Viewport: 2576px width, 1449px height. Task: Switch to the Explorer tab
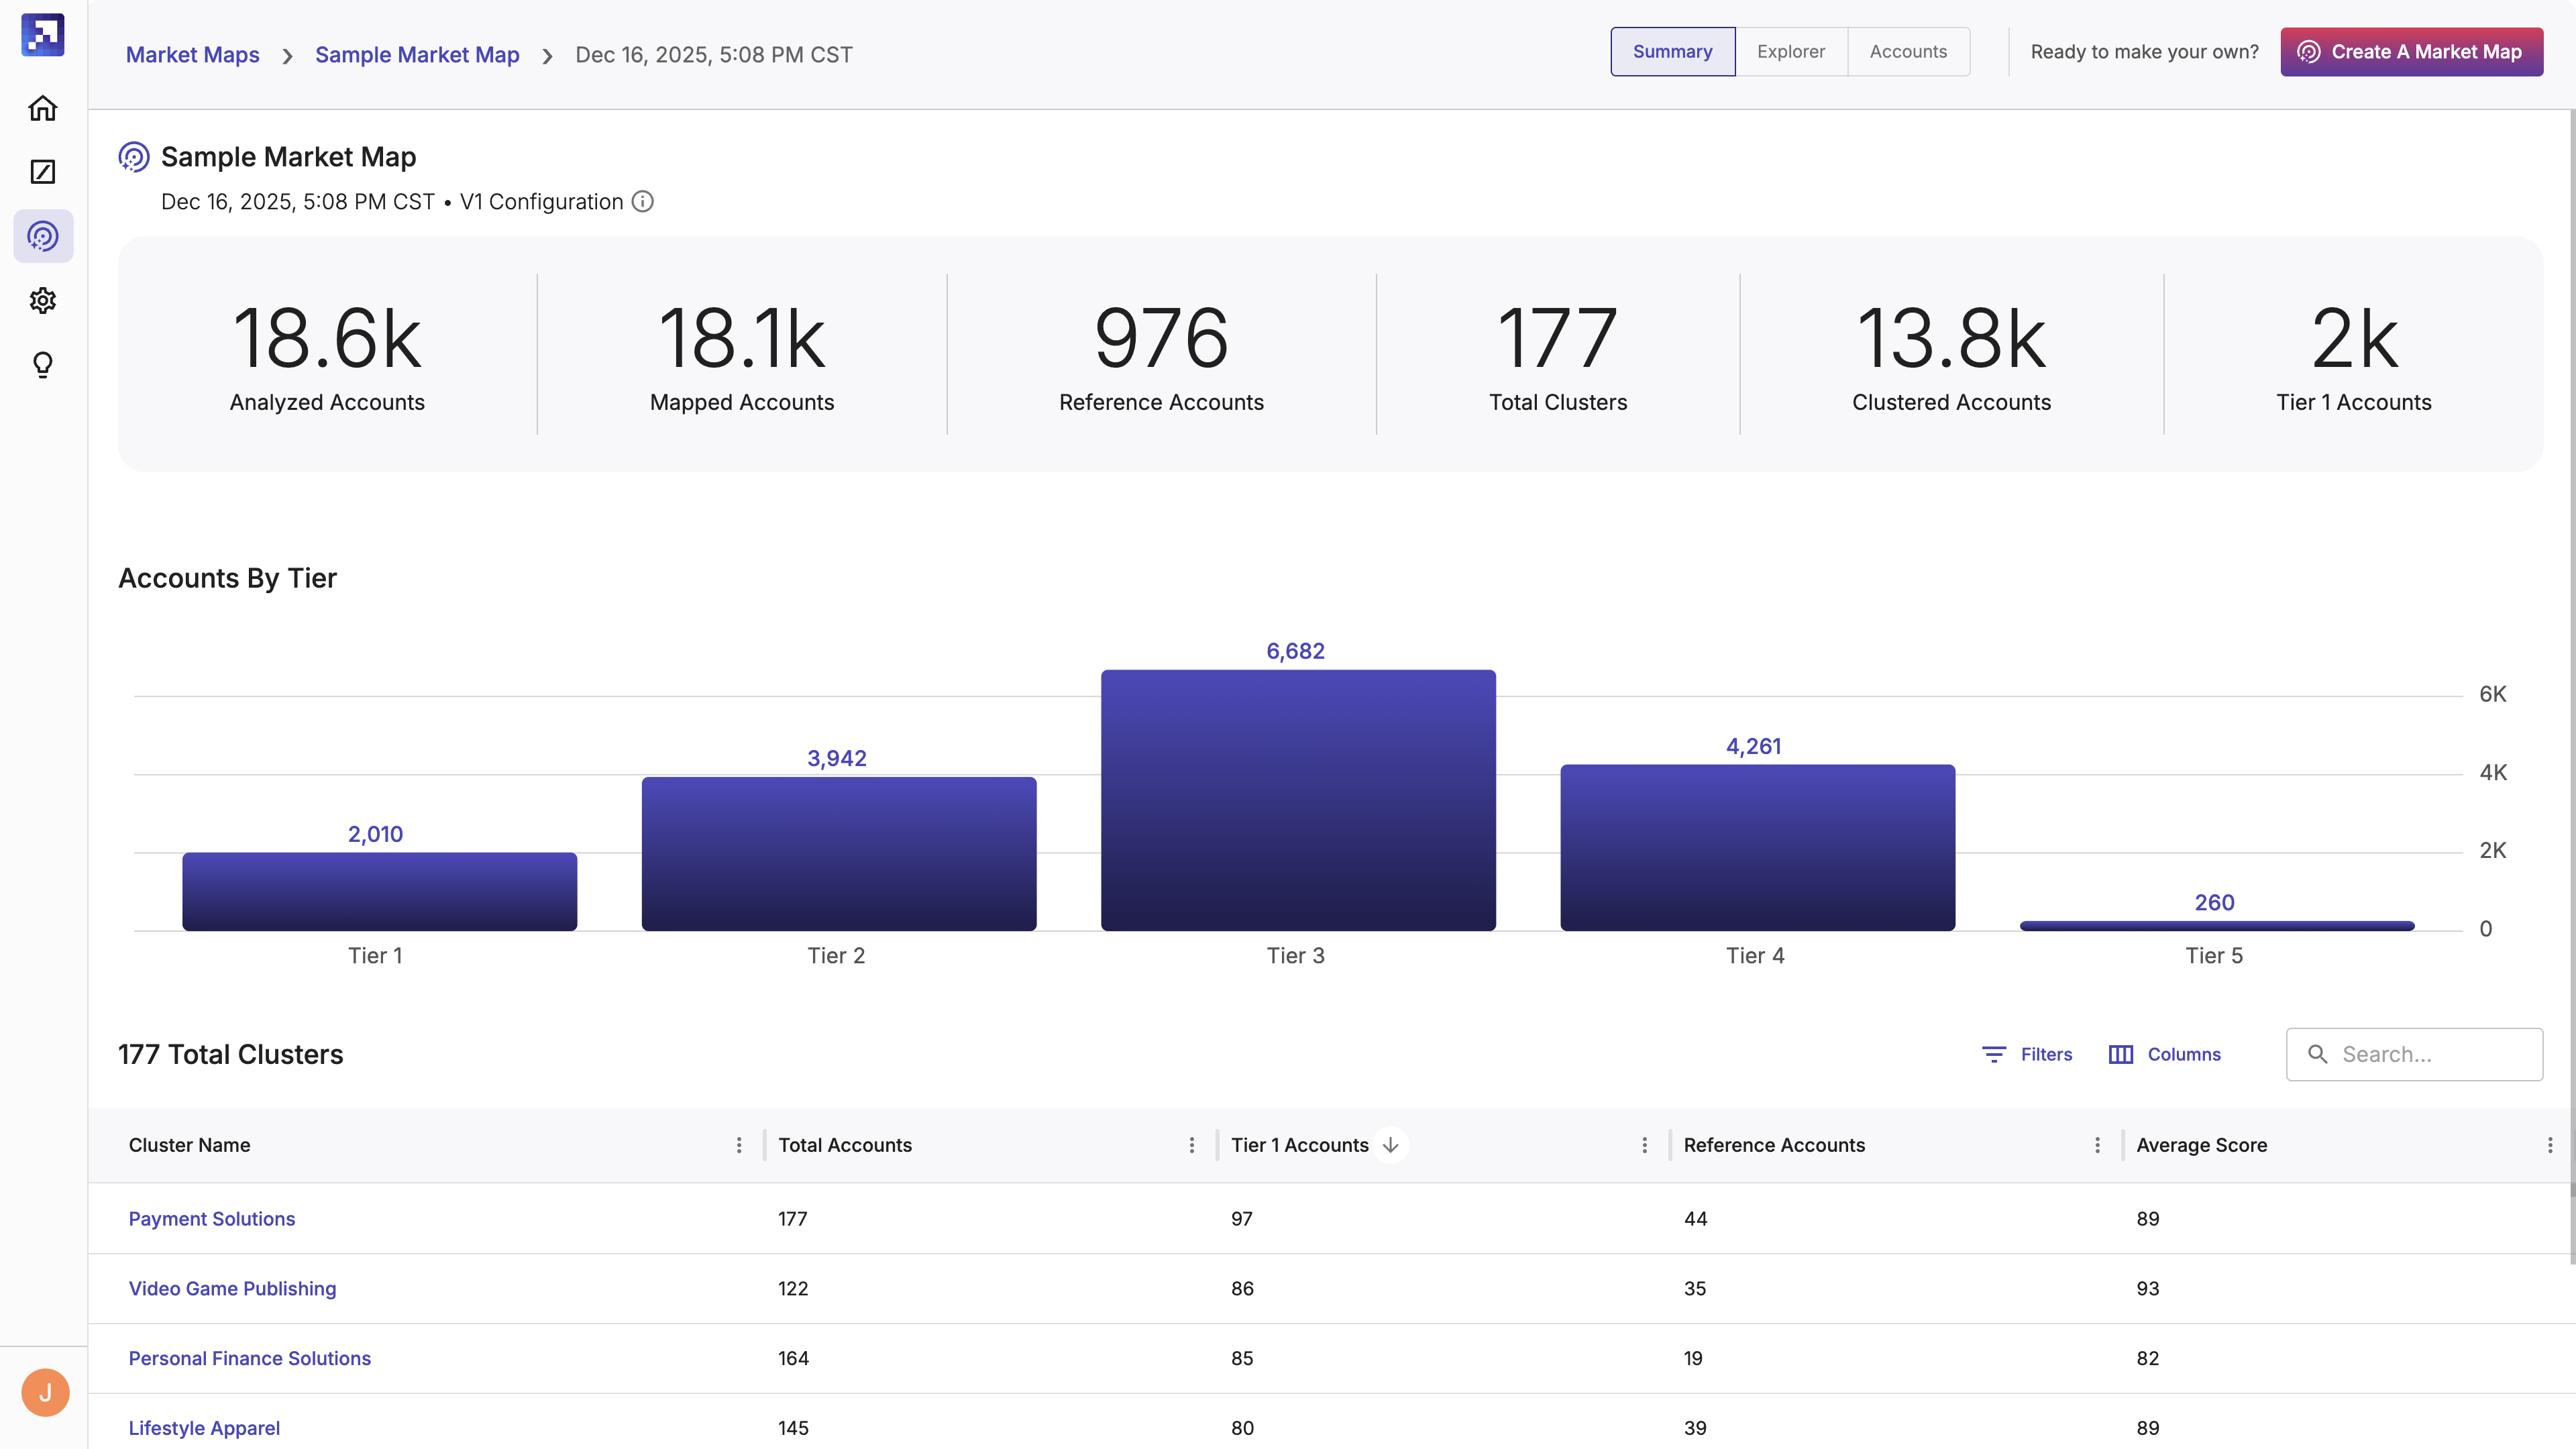(1790, 52)
